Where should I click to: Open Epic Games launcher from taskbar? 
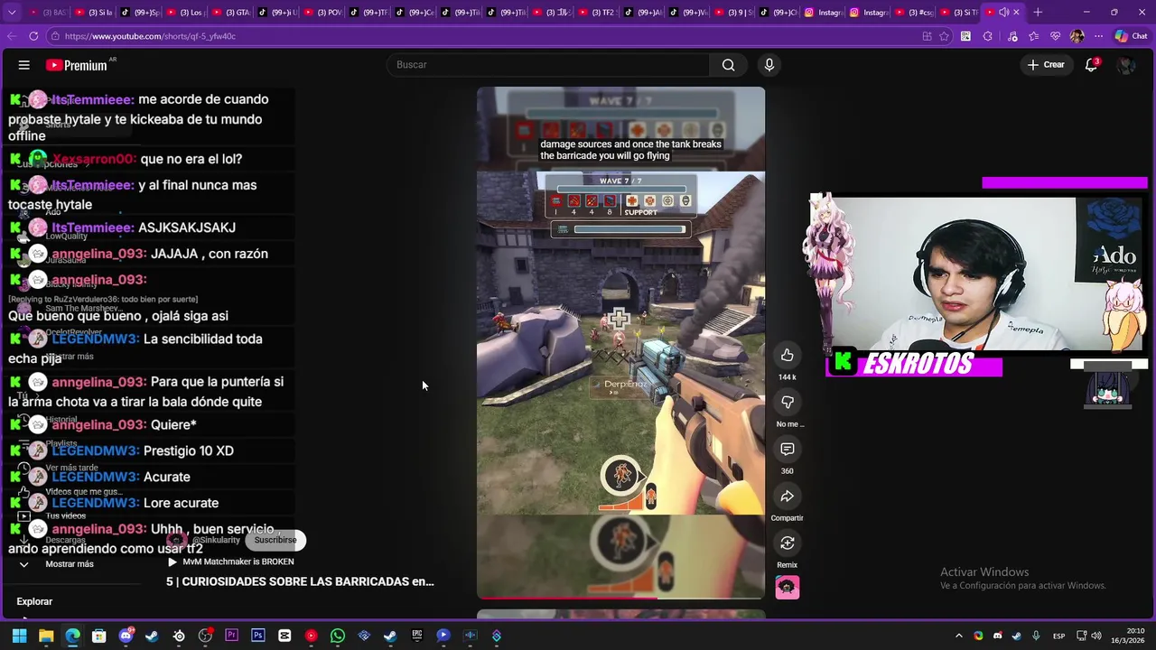417,636
